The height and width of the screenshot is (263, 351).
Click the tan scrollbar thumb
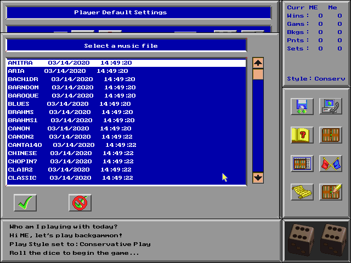click(258, 75)
